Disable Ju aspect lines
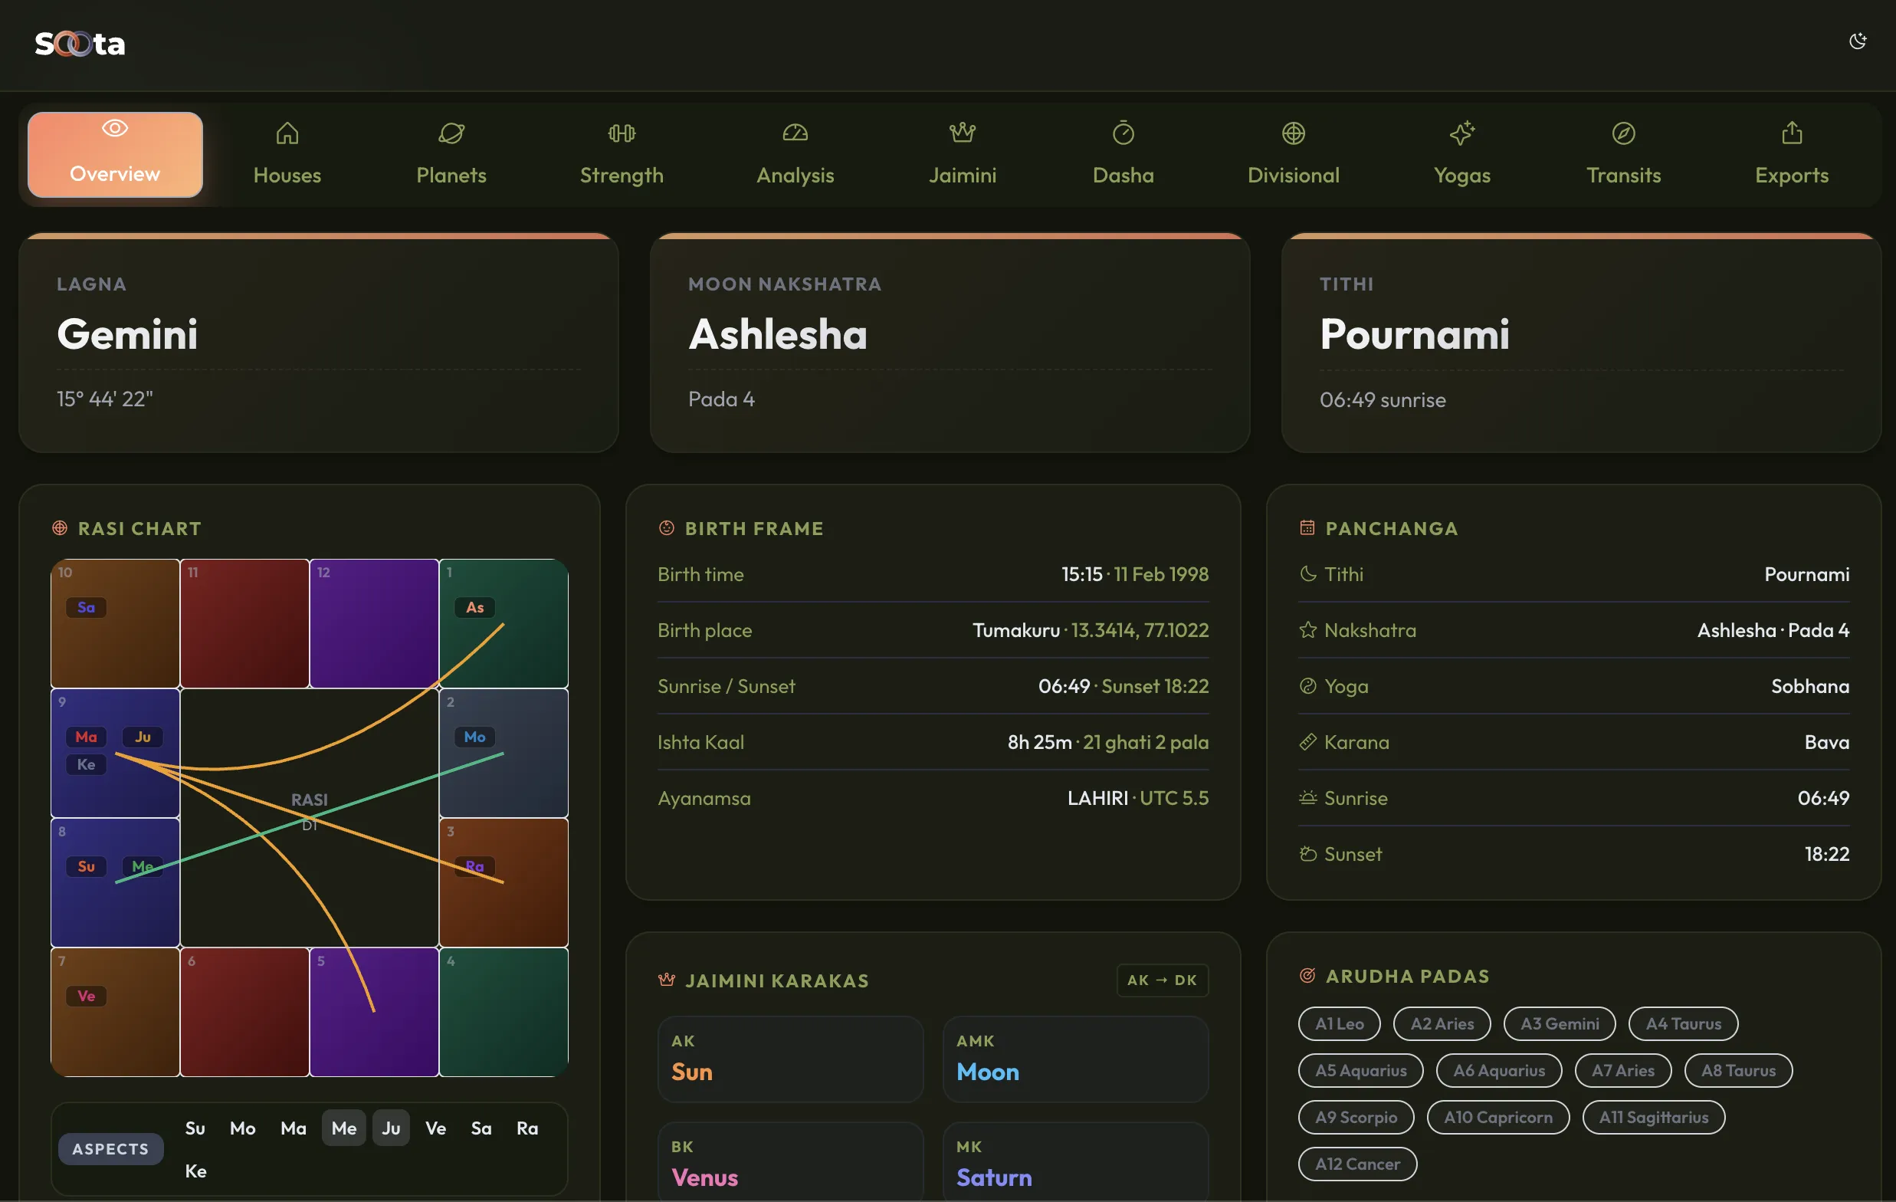 (x=392, y=1128)
